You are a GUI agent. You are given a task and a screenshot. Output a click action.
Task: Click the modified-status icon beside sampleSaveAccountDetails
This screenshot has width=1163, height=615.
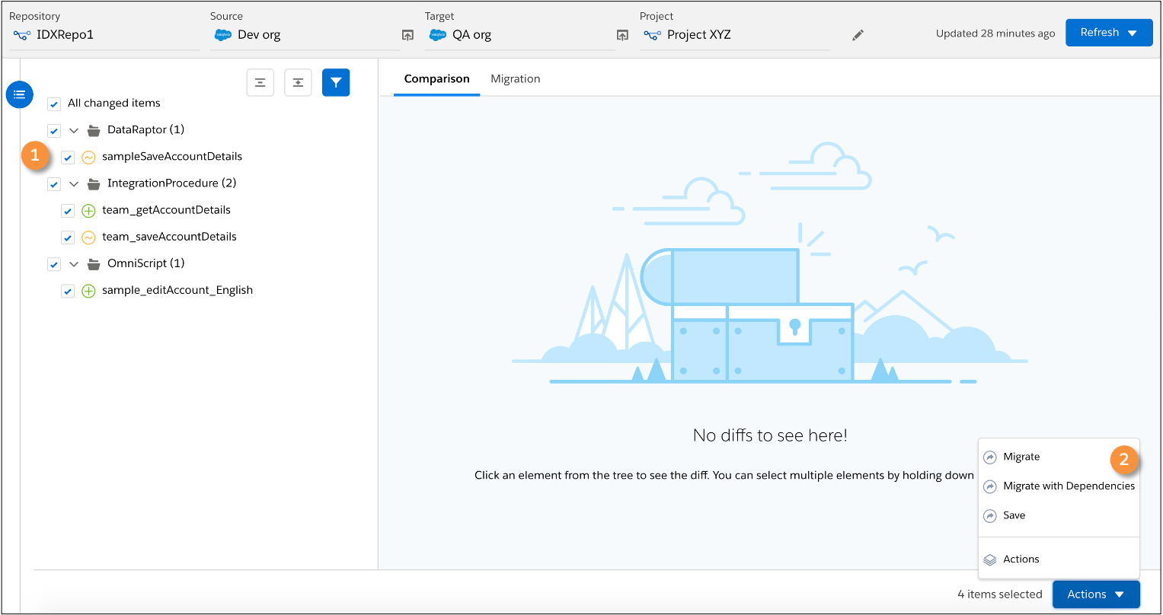coord(88,157)
